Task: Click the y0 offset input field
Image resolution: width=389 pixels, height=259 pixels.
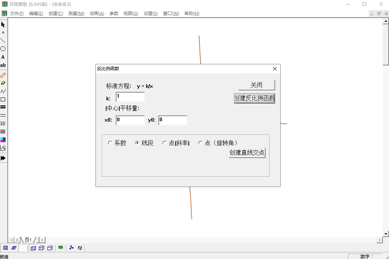Action: [173, 120]
